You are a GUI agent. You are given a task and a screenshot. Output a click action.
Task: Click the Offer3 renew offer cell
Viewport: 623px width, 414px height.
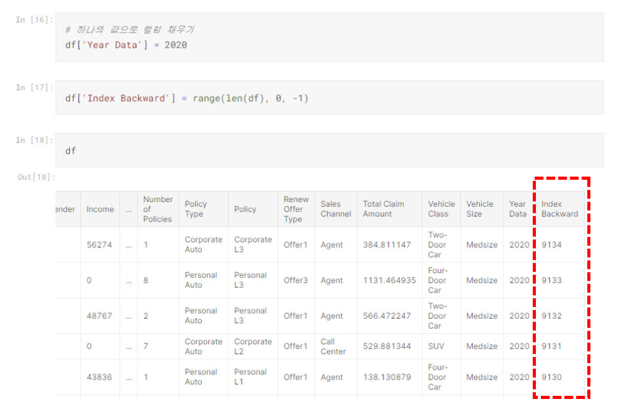tap(296, 280)
